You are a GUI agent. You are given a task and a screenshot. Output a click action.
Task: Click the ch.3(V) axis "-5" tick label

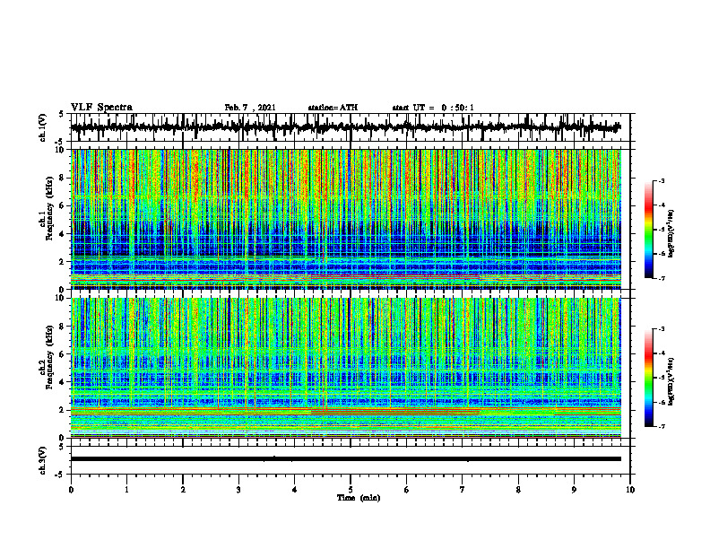59,475
